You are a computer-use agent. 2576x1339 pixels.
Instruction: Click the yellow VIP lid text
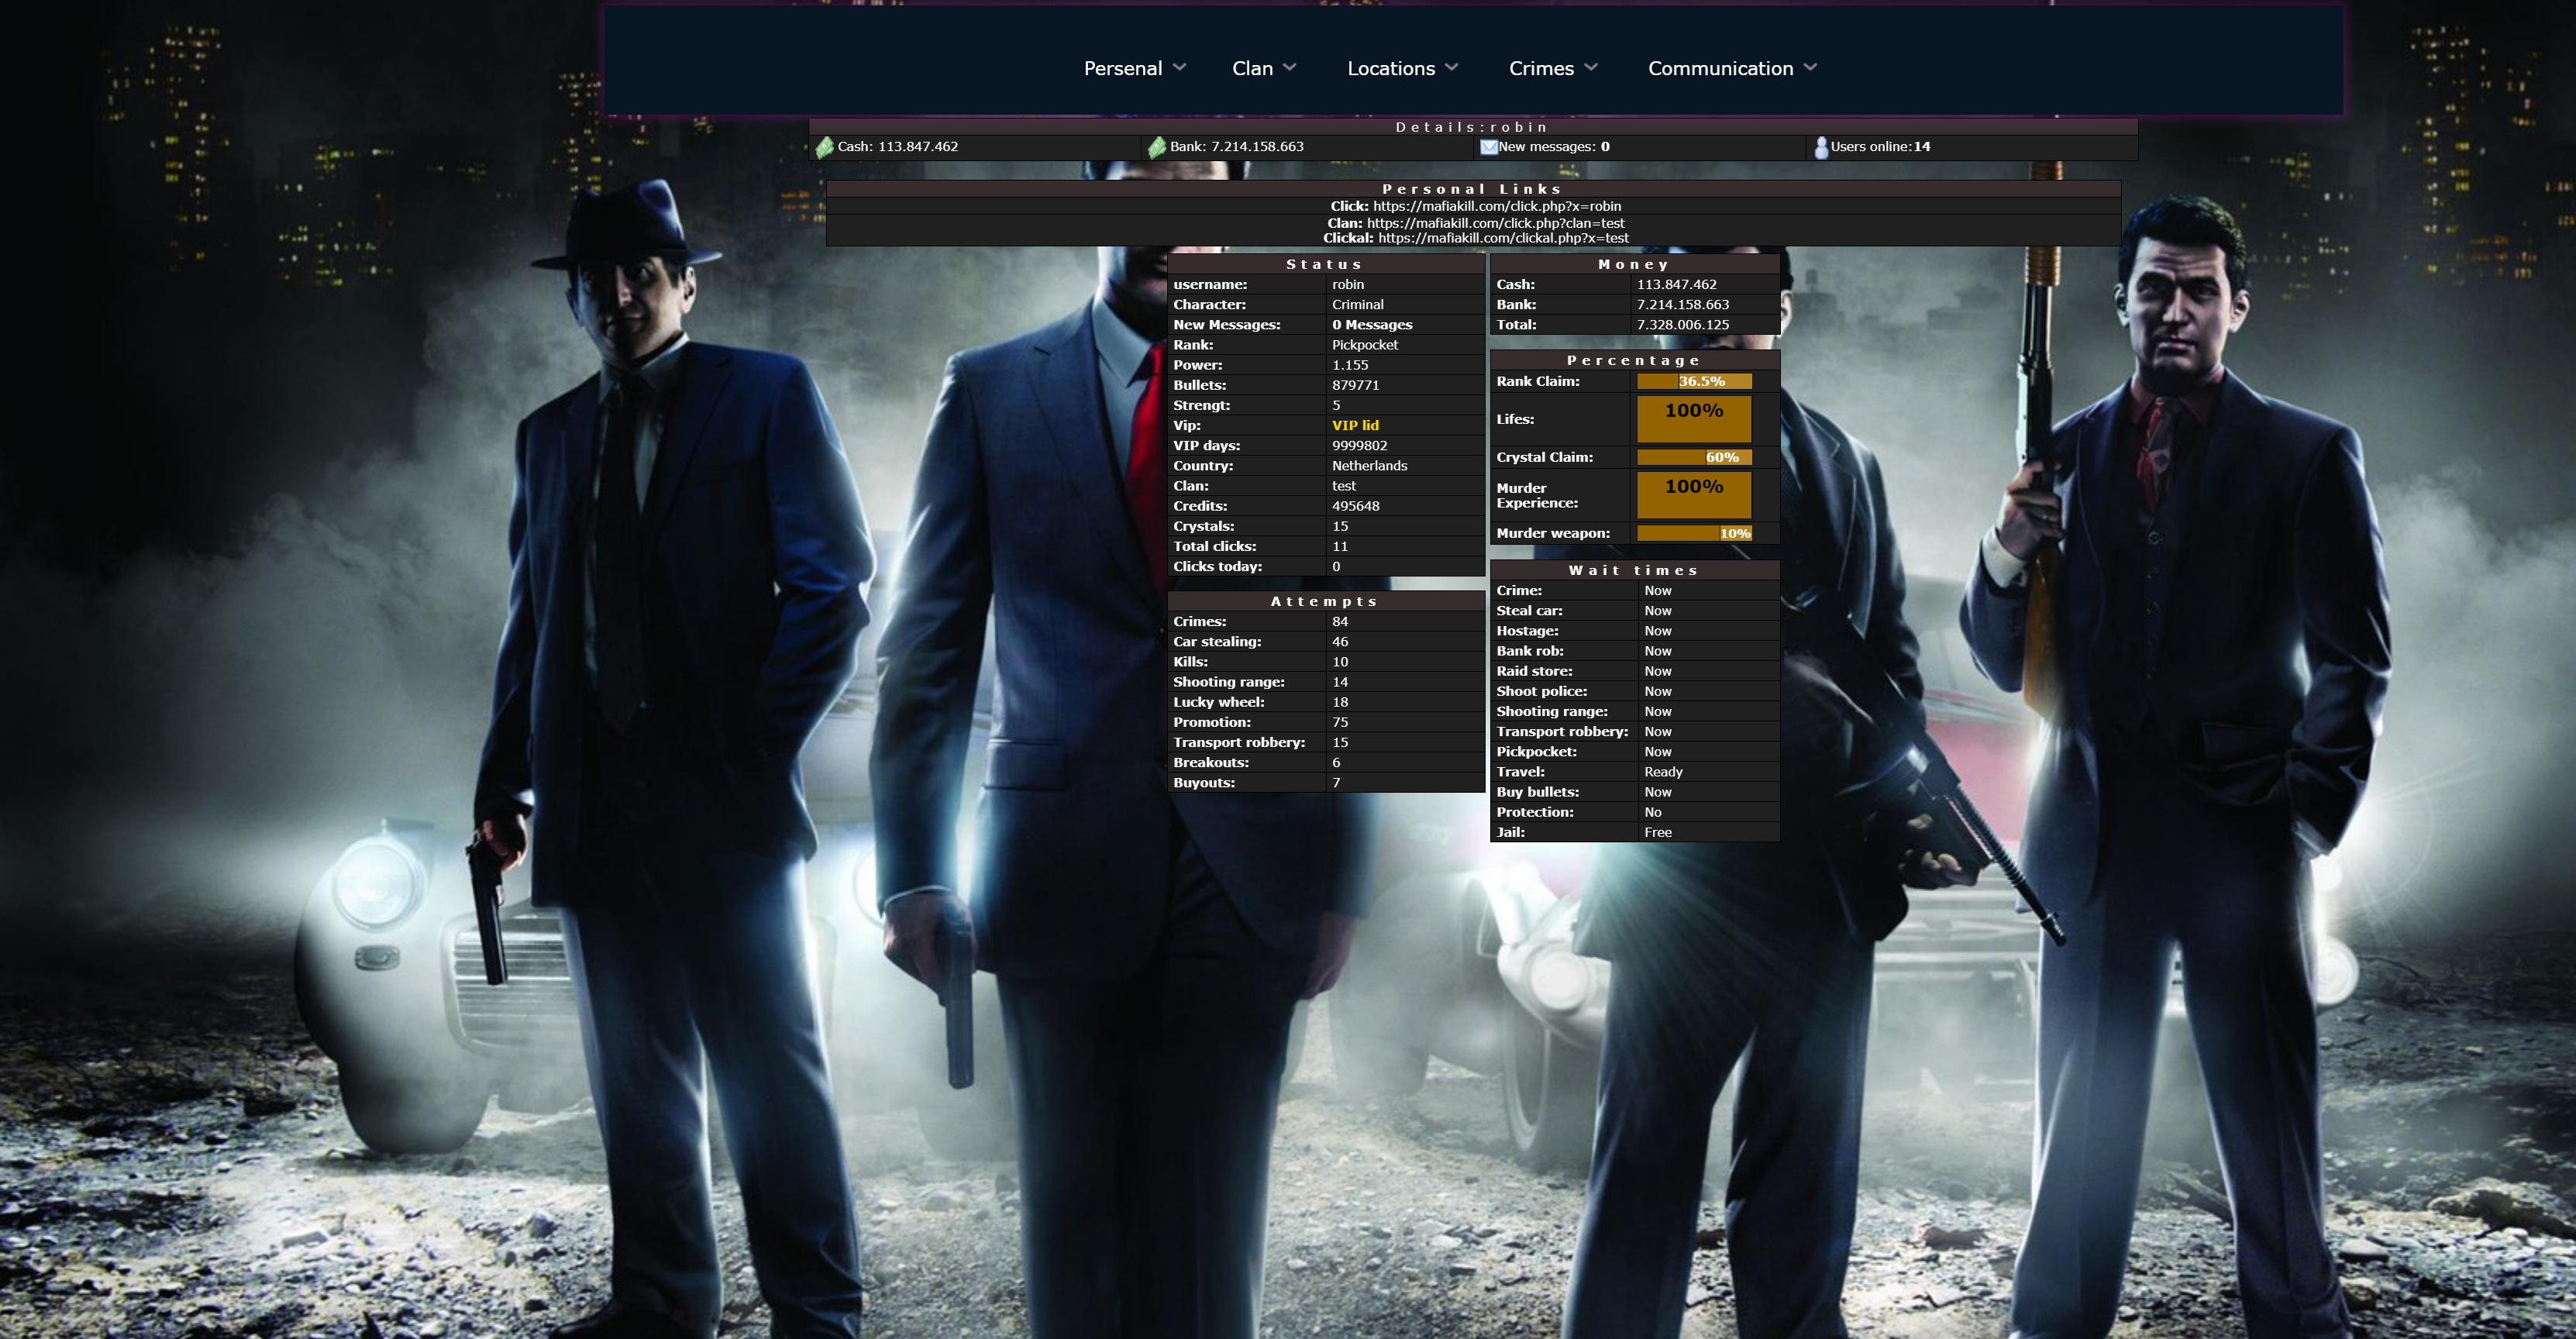1355,425
